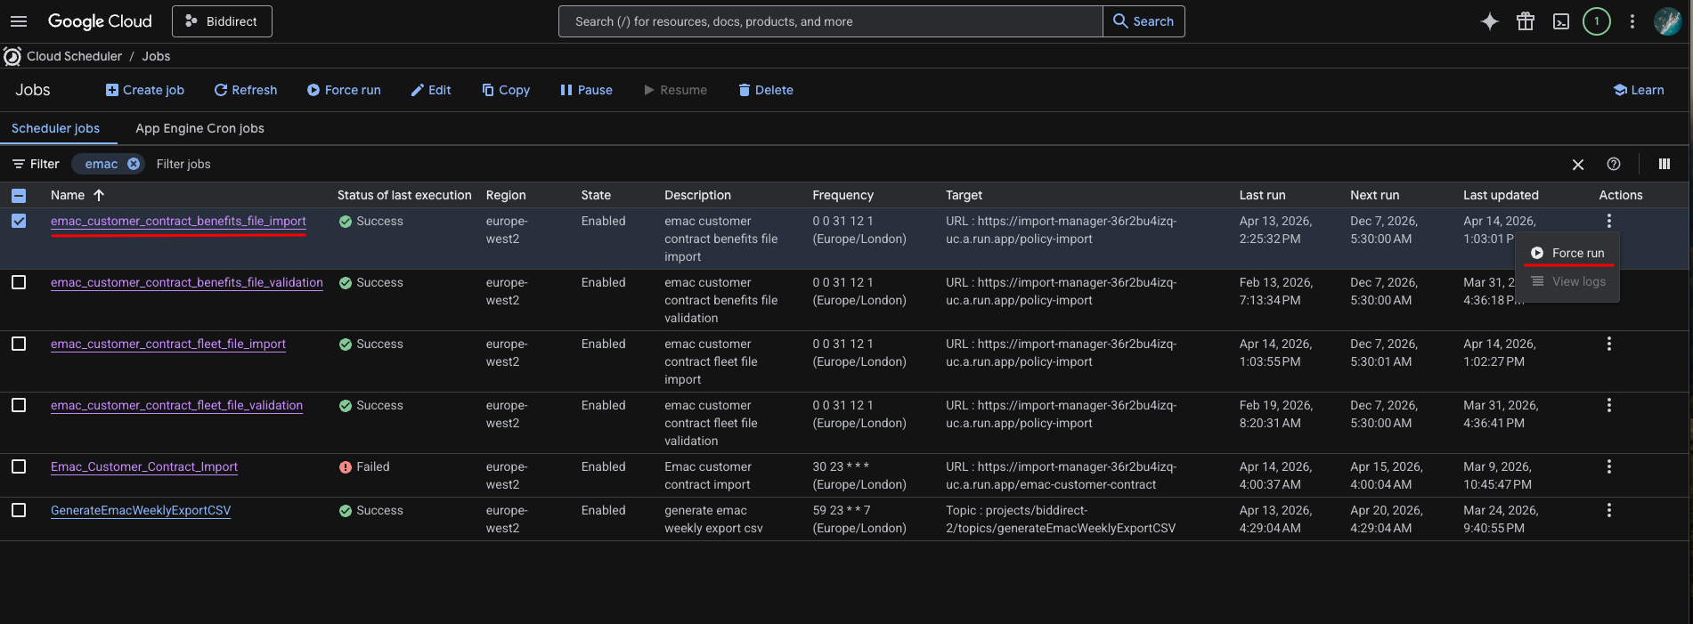This screenshot has width=1693, height=624.
Task: Open emac_customer_contract_fleet_file_import job link
Action: pyautogui.click(x=168, y=344)
